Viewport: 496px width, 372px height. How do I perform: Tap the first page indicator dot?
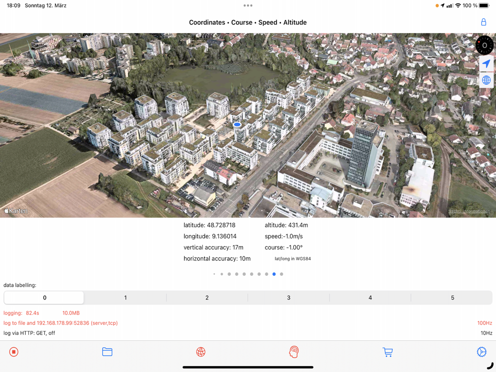pos(214,274)
